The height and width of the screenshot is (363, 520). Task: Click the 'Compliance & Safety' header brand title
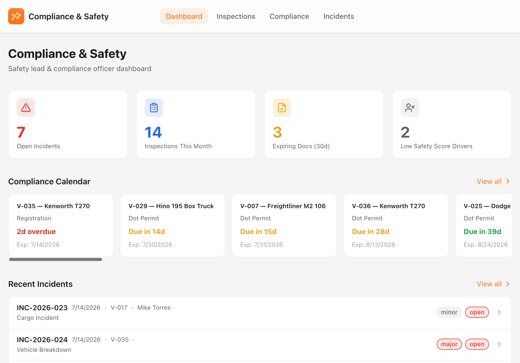coord(69,16)
